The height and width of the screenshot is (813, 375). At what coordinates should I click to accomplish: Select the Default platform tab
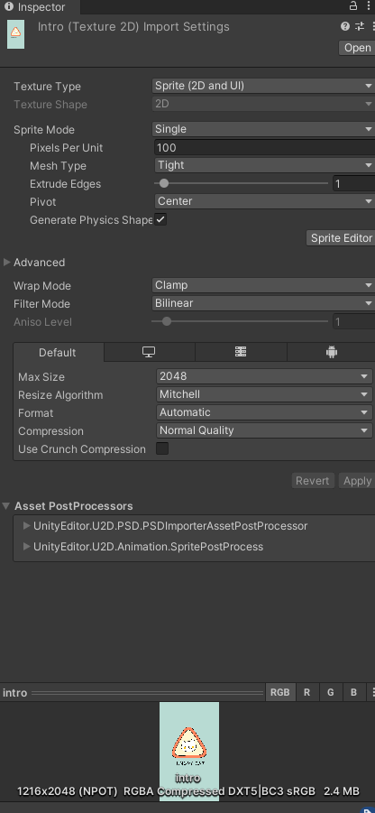[58, 352]
